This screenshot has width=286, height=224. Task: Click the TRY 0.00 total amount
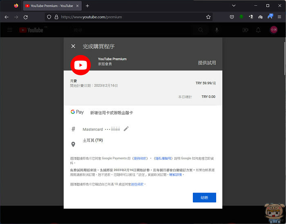click(x=208, y=97)
